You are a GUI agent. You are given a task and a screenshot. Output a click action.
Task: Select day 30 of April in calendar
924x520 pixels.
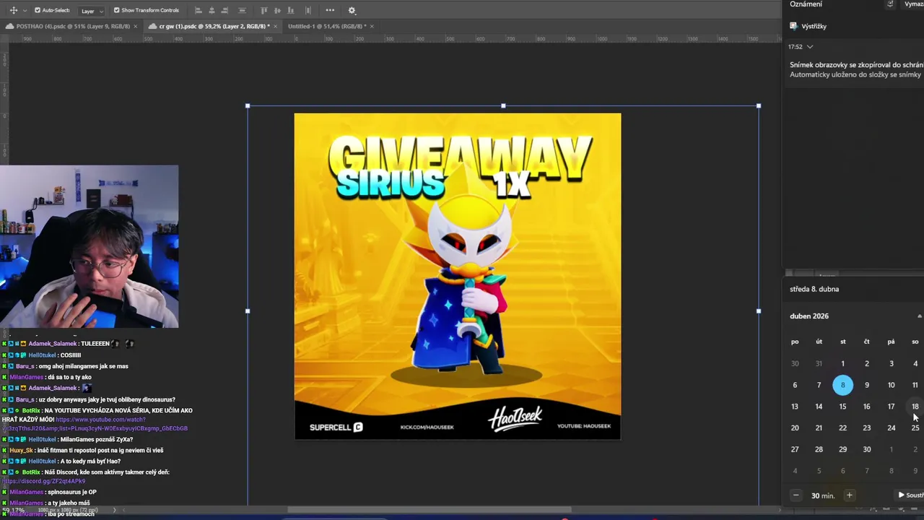pyautogui.click(x=867, y=449)
